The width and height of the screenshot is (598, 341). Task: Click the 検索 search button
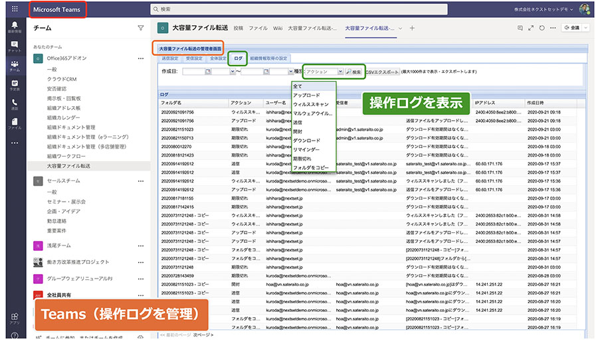[x=354, y=72]
